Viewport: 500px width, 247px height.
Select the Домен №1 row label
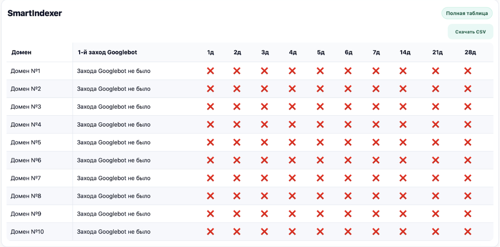click(x=26, y=71)
